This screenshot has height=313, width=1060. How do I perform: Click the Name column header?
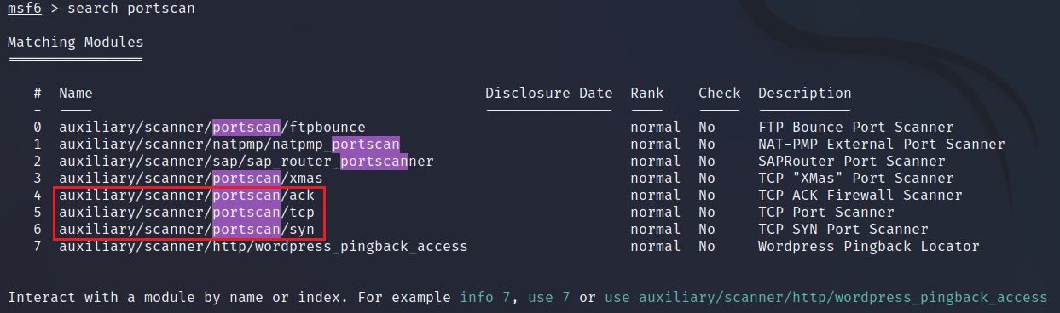tap(76, 94)
